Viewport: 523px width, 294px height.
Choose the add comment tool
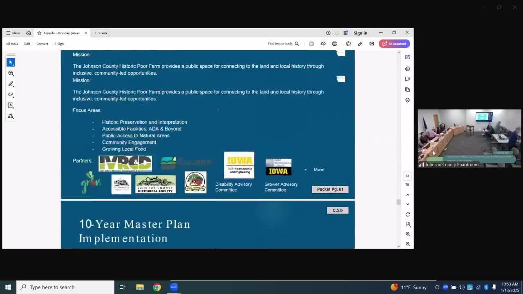[11, 73]
